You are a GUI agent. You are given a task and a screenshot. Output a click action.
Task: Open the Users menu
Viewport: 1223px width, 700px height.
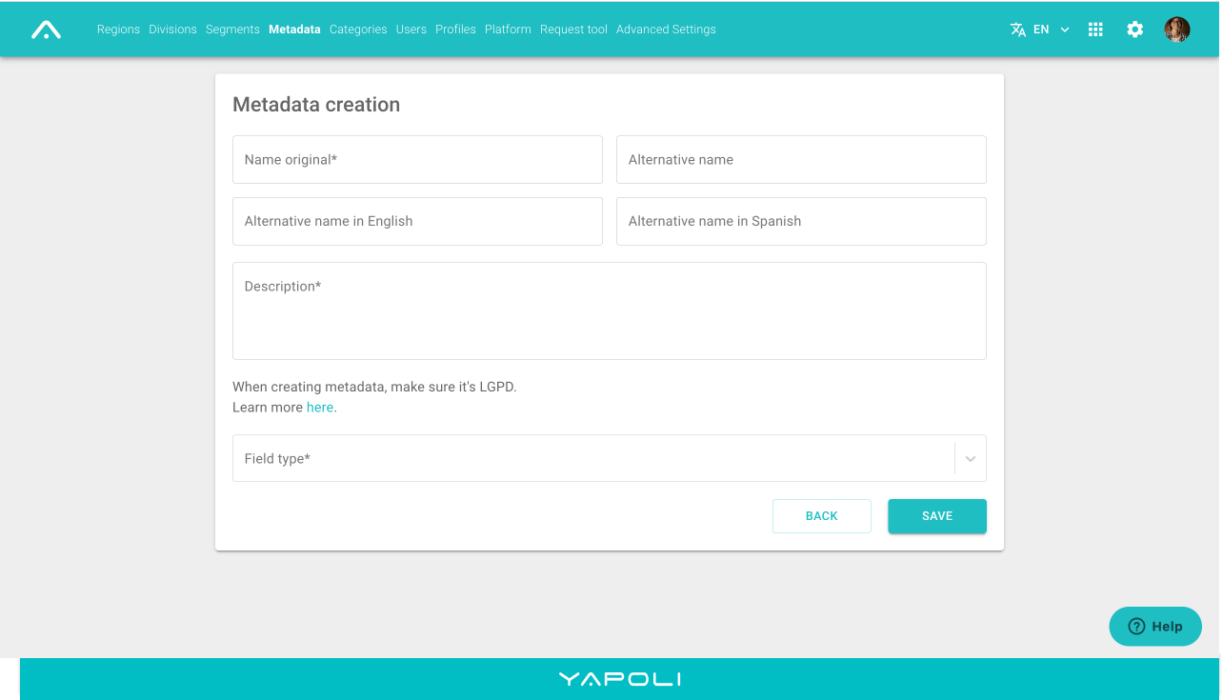(x=411, y=30)
